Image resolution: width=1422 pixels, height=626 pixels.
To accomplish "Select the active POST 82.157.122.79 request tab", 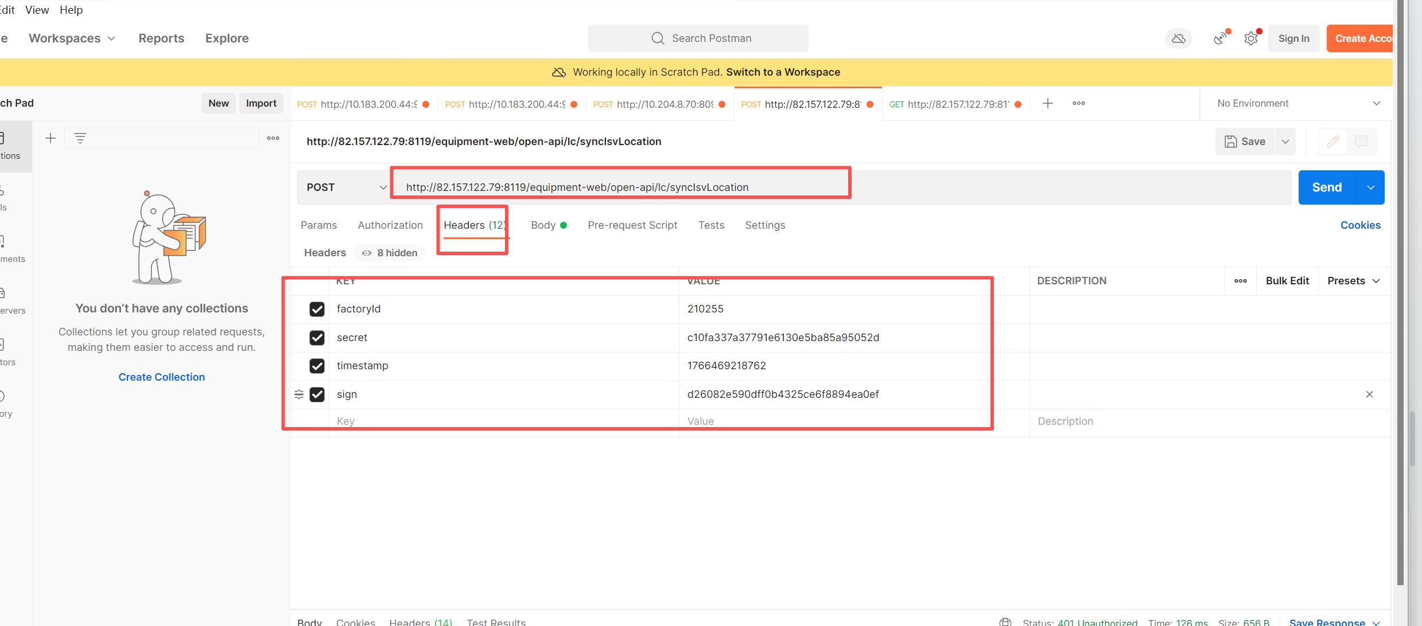I will [807, 104].
